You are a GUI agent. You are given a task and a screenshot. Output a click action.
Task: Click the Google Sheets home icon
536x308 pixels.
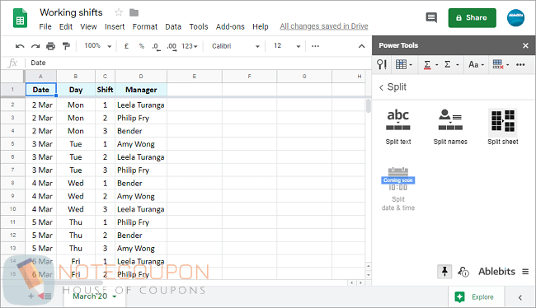[20, 18]
